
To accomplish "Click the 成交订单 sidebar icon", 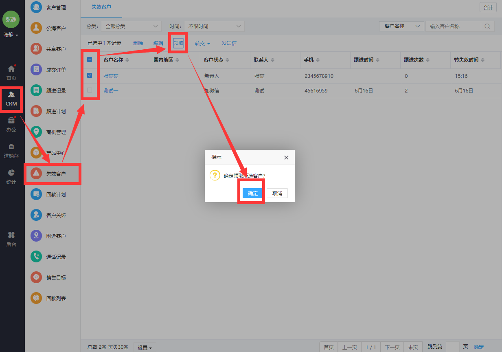I will point(36,70).
